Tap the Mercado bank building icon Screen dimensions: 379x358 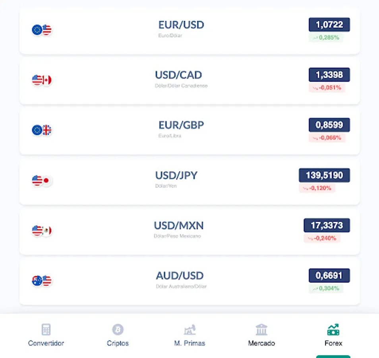(x=261, y=330)
